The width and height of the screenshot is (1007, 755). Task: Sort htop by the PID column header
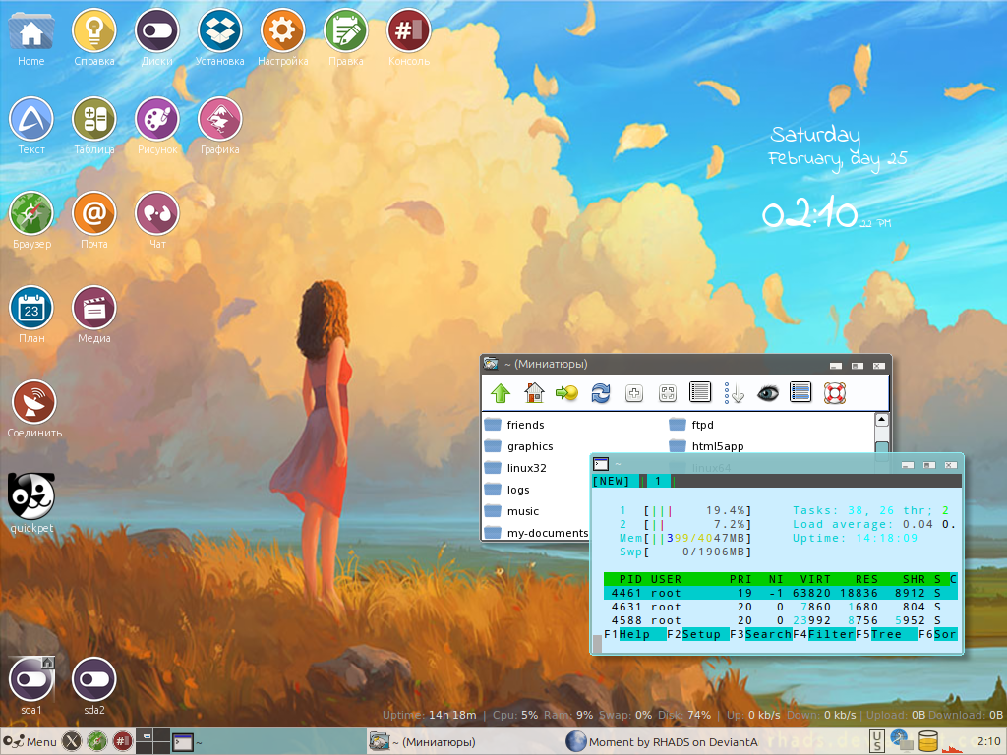[630, 579]
